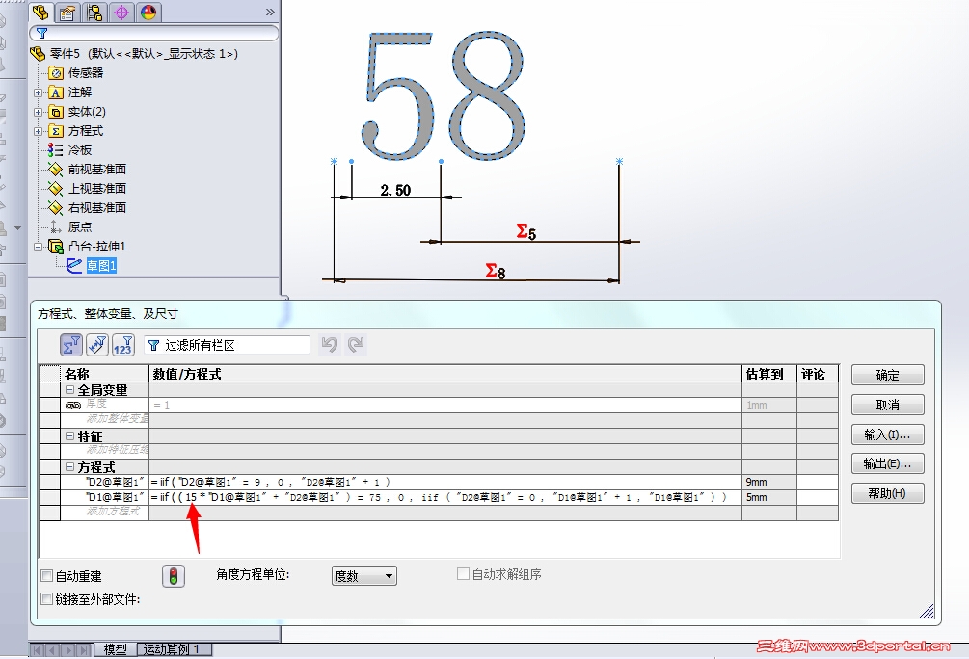Enable the 链接至外部文件 checkbox

click(x=46, y=599)
